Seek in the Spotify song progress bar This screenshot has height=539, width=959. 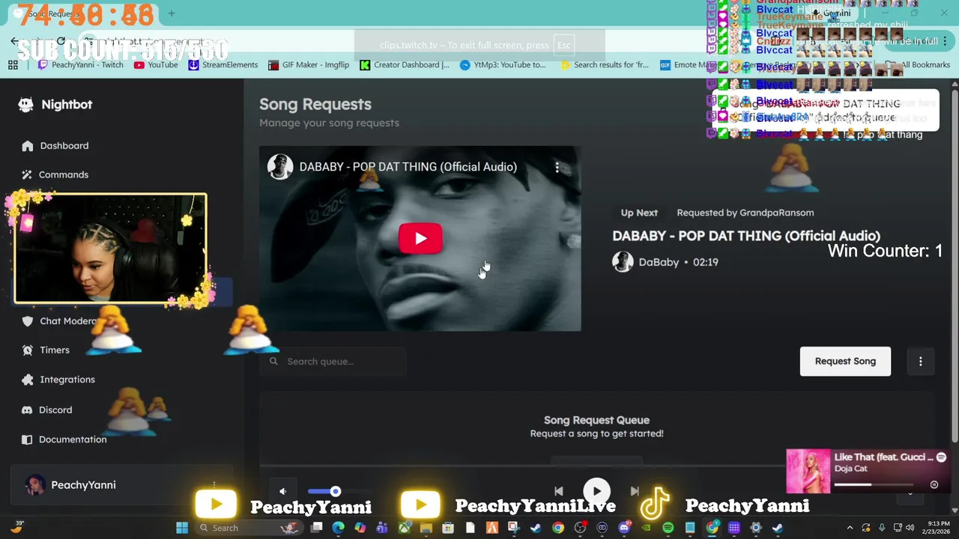[x=875, y=485]
